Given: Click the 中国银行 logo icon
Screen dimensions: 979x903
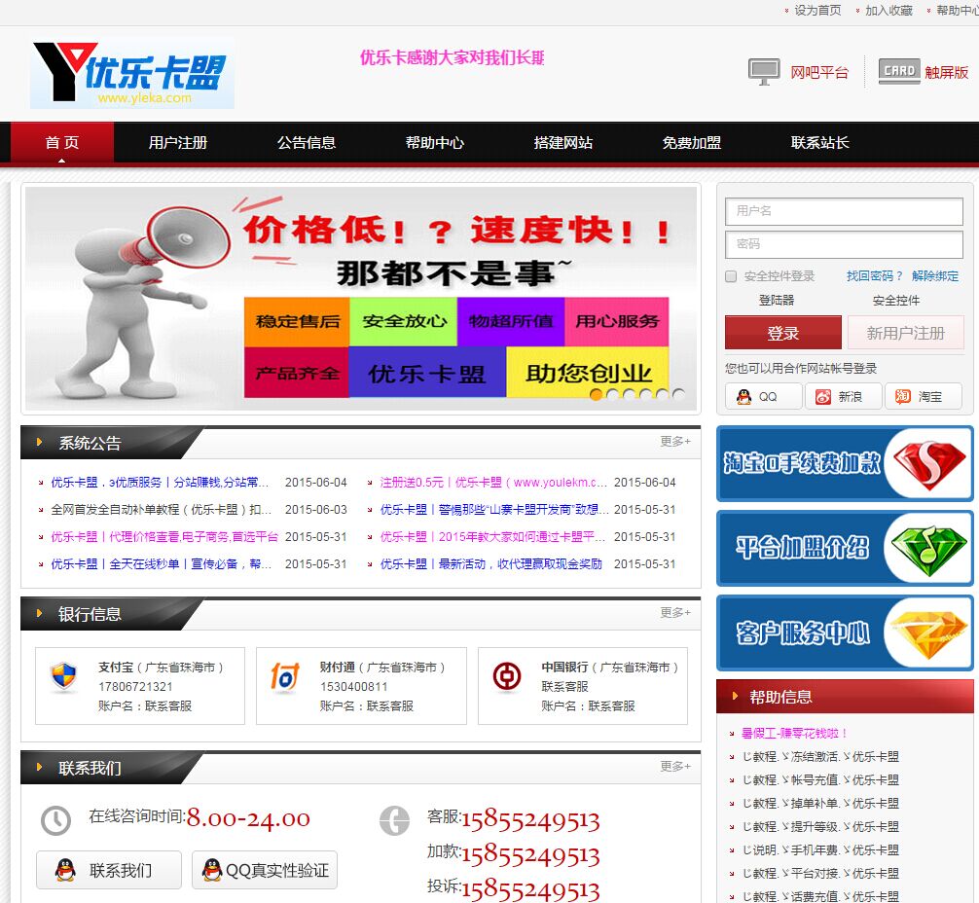Looking at the screenshot, I should pyautogui.click(x=507, y=676).
